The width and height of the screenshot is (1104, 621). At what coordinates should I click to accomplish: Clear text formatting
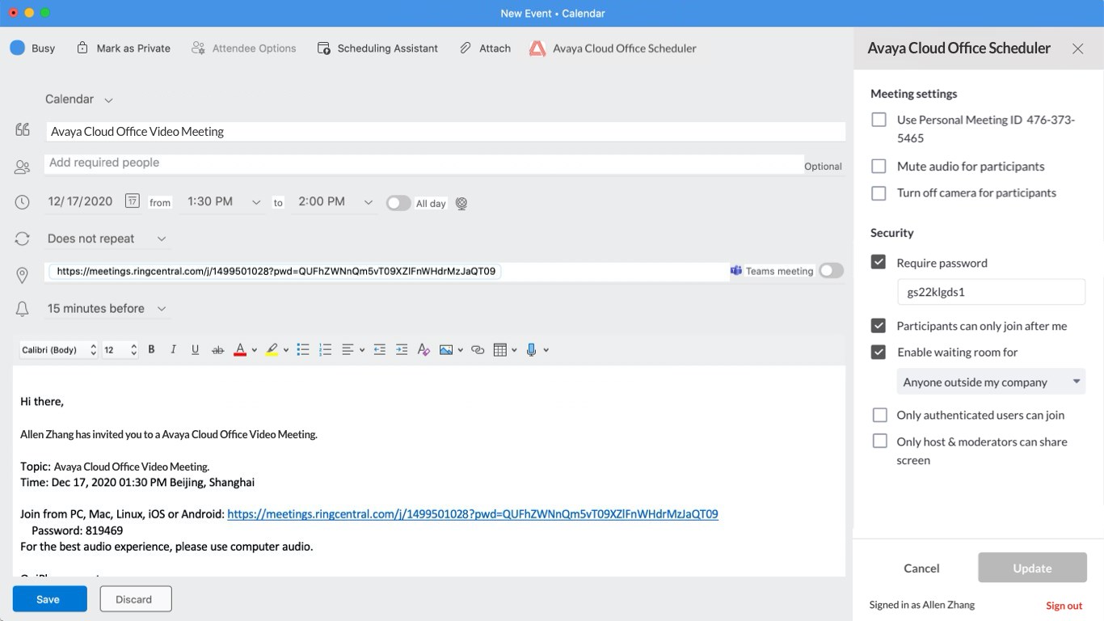tap(423, 349)
